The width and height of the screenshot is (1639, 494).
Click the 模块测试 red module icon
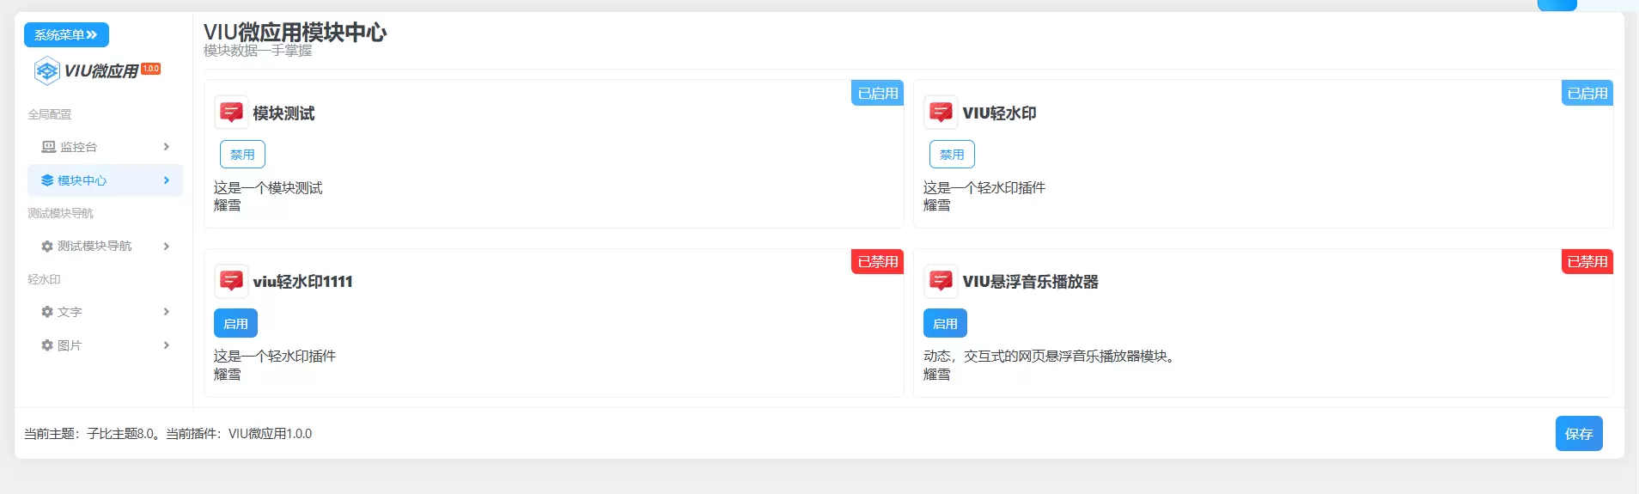pyautogui.click(x=231, y=113)
